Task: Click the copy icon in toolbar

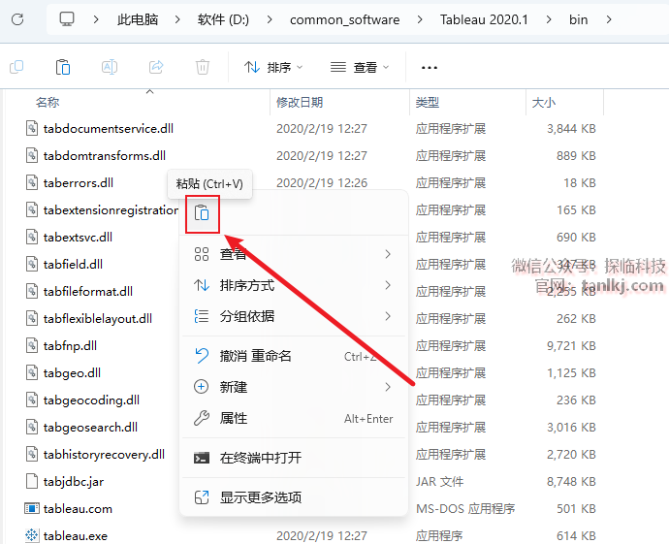Action: [x=16, y=67]
